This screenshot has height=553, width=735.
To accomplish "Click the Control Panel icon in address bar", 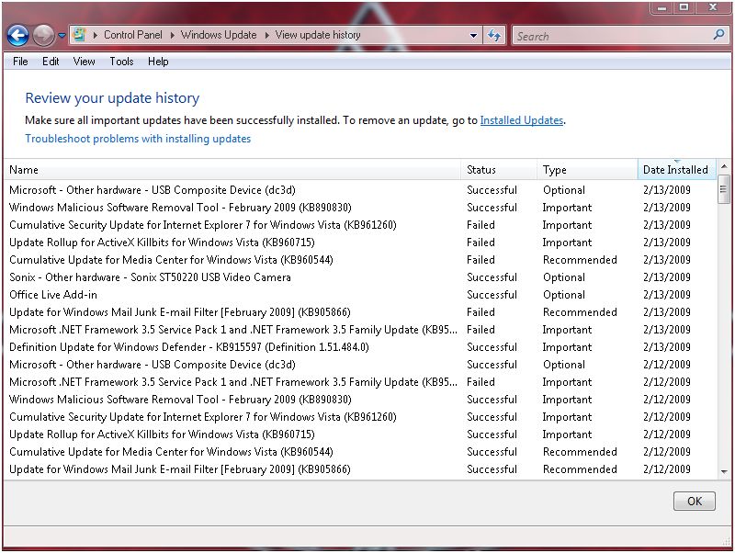I will point(80,35).
